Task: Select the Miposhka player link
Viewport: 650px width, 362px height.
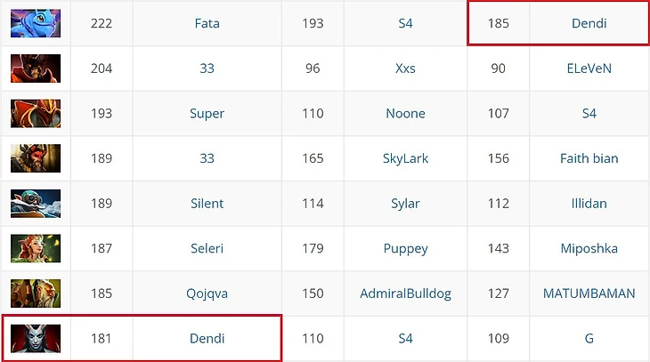Action: pyautogui.click(x=589, y=248)
